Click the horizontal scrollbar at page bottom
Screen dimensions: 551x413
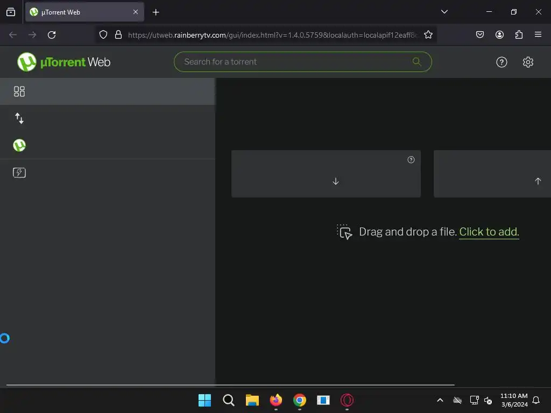[230, 385]
